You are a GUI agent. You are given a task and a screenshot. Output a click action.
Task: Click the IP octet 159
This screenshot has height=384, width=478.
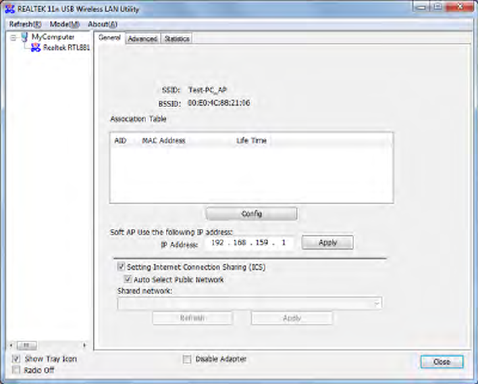[x=261, y=243]
